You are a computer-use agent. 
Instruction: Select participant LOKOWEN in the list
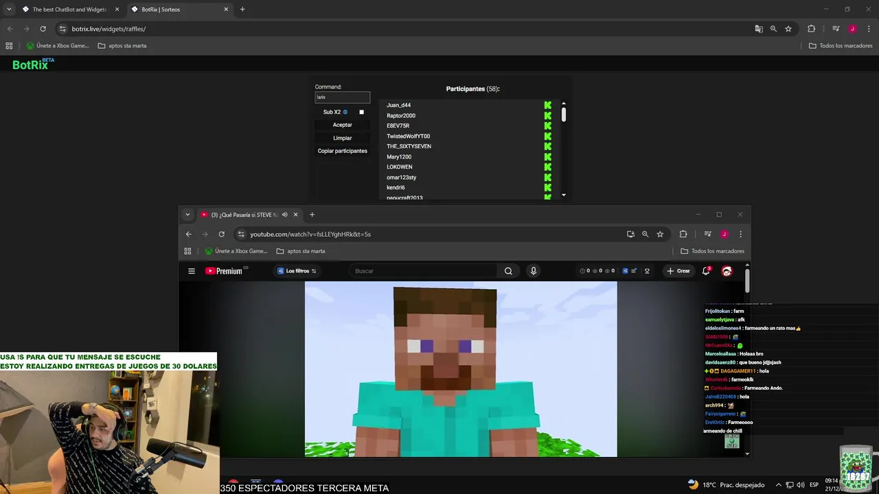pos(400,167)
